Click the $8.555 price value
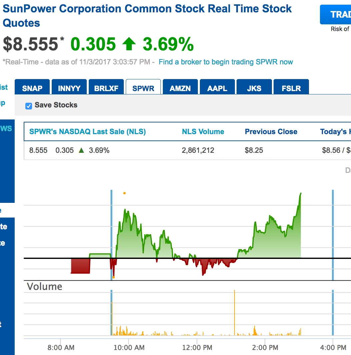This screenshot has width=351, height=355. (31, 44)
